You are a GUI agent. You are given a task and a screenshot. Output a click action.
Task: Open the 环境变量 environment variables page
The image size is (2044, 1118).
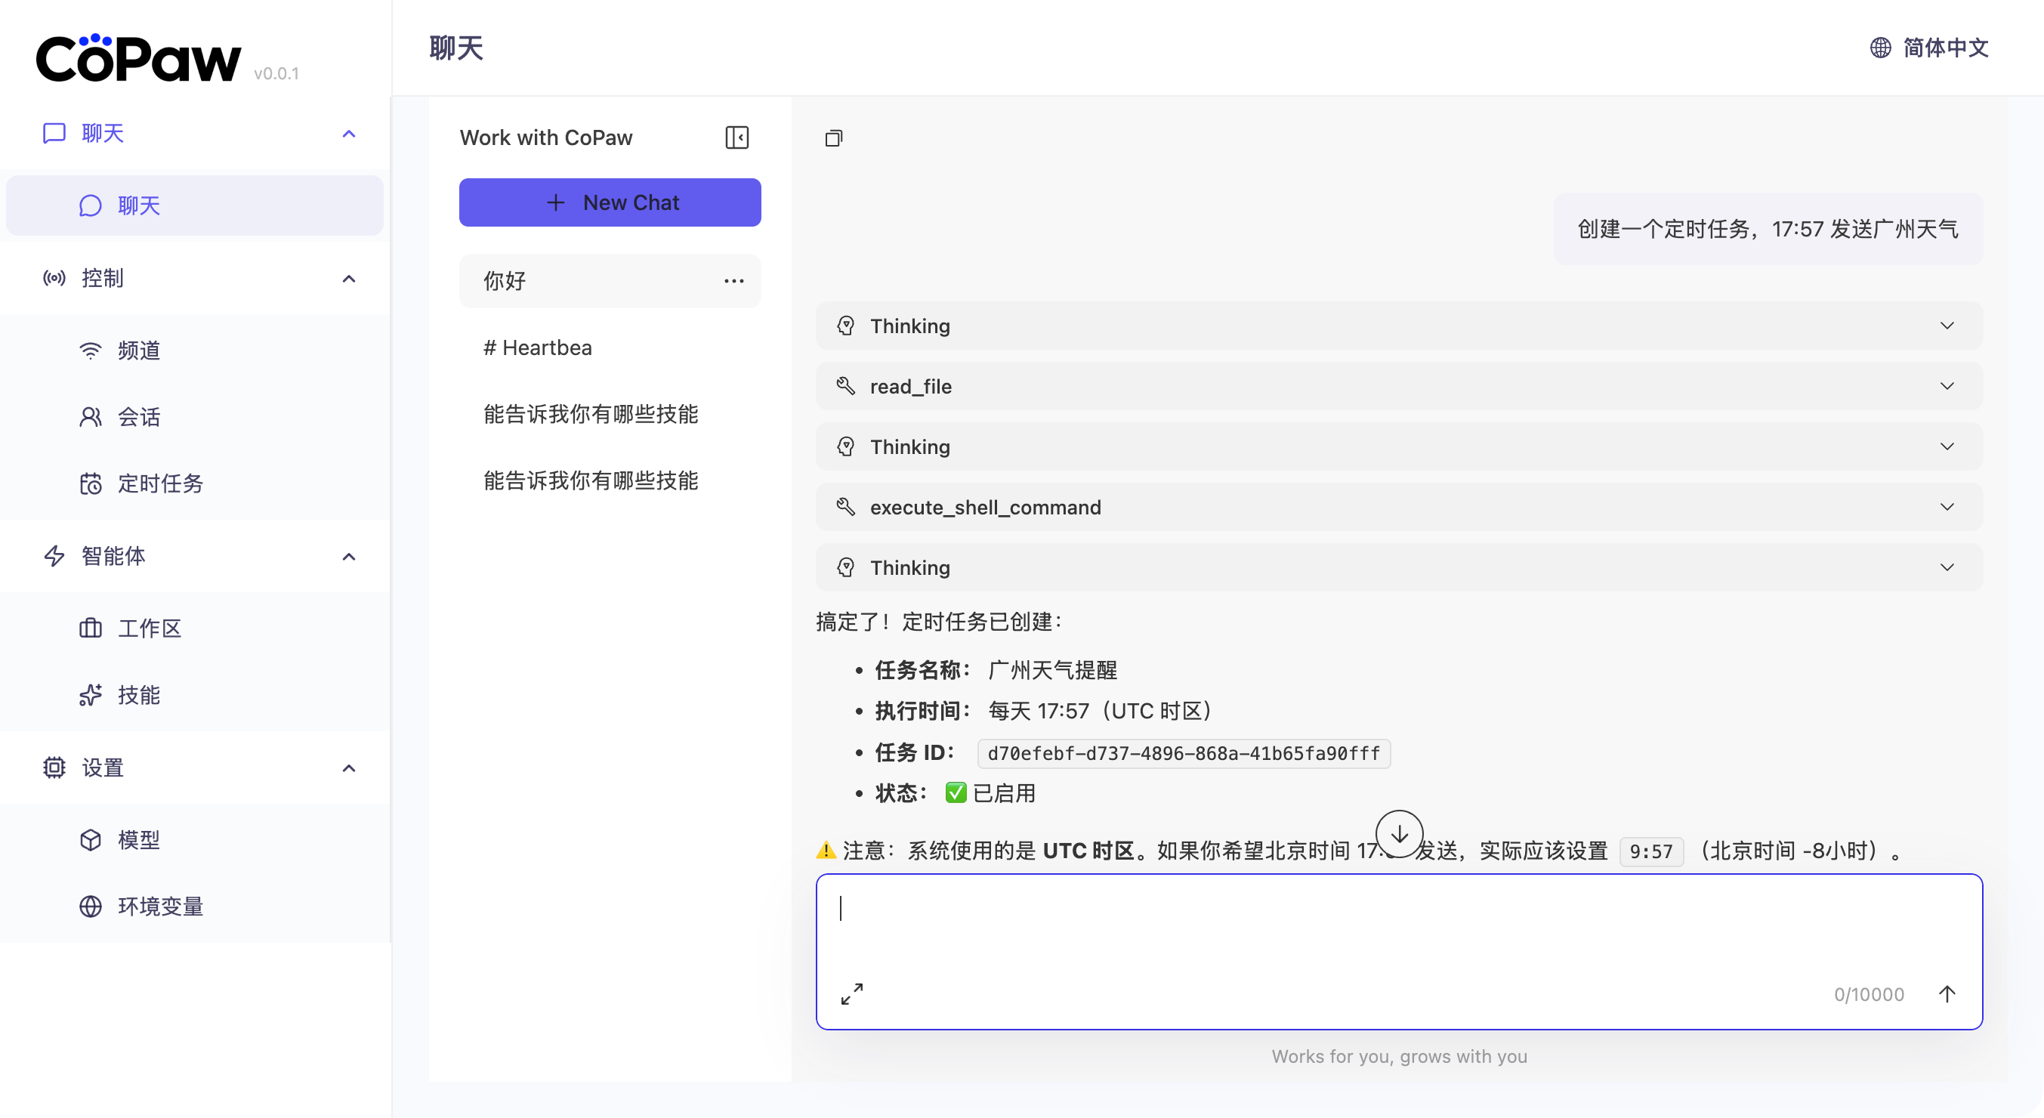tap(160, 906)
